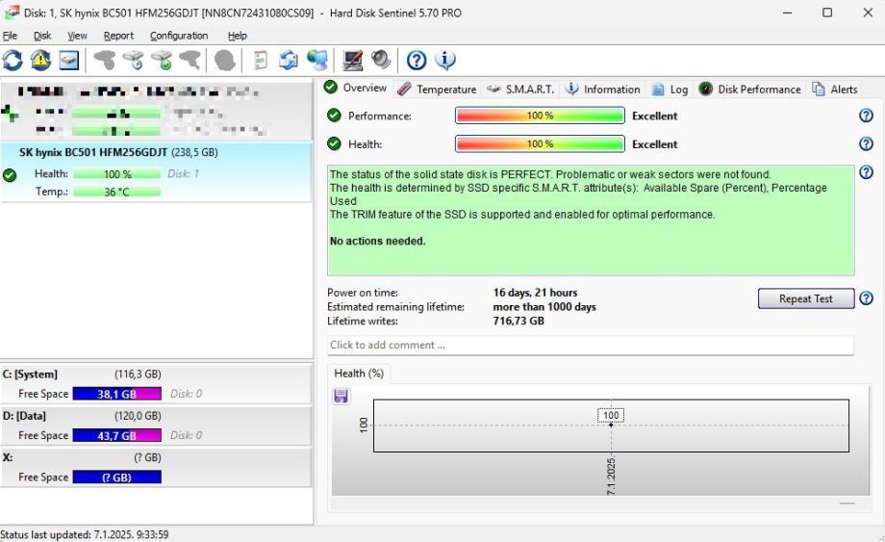Open the Report menu
Image resolution: width=885 pixels, height=542 pixels.
[118, 36]
